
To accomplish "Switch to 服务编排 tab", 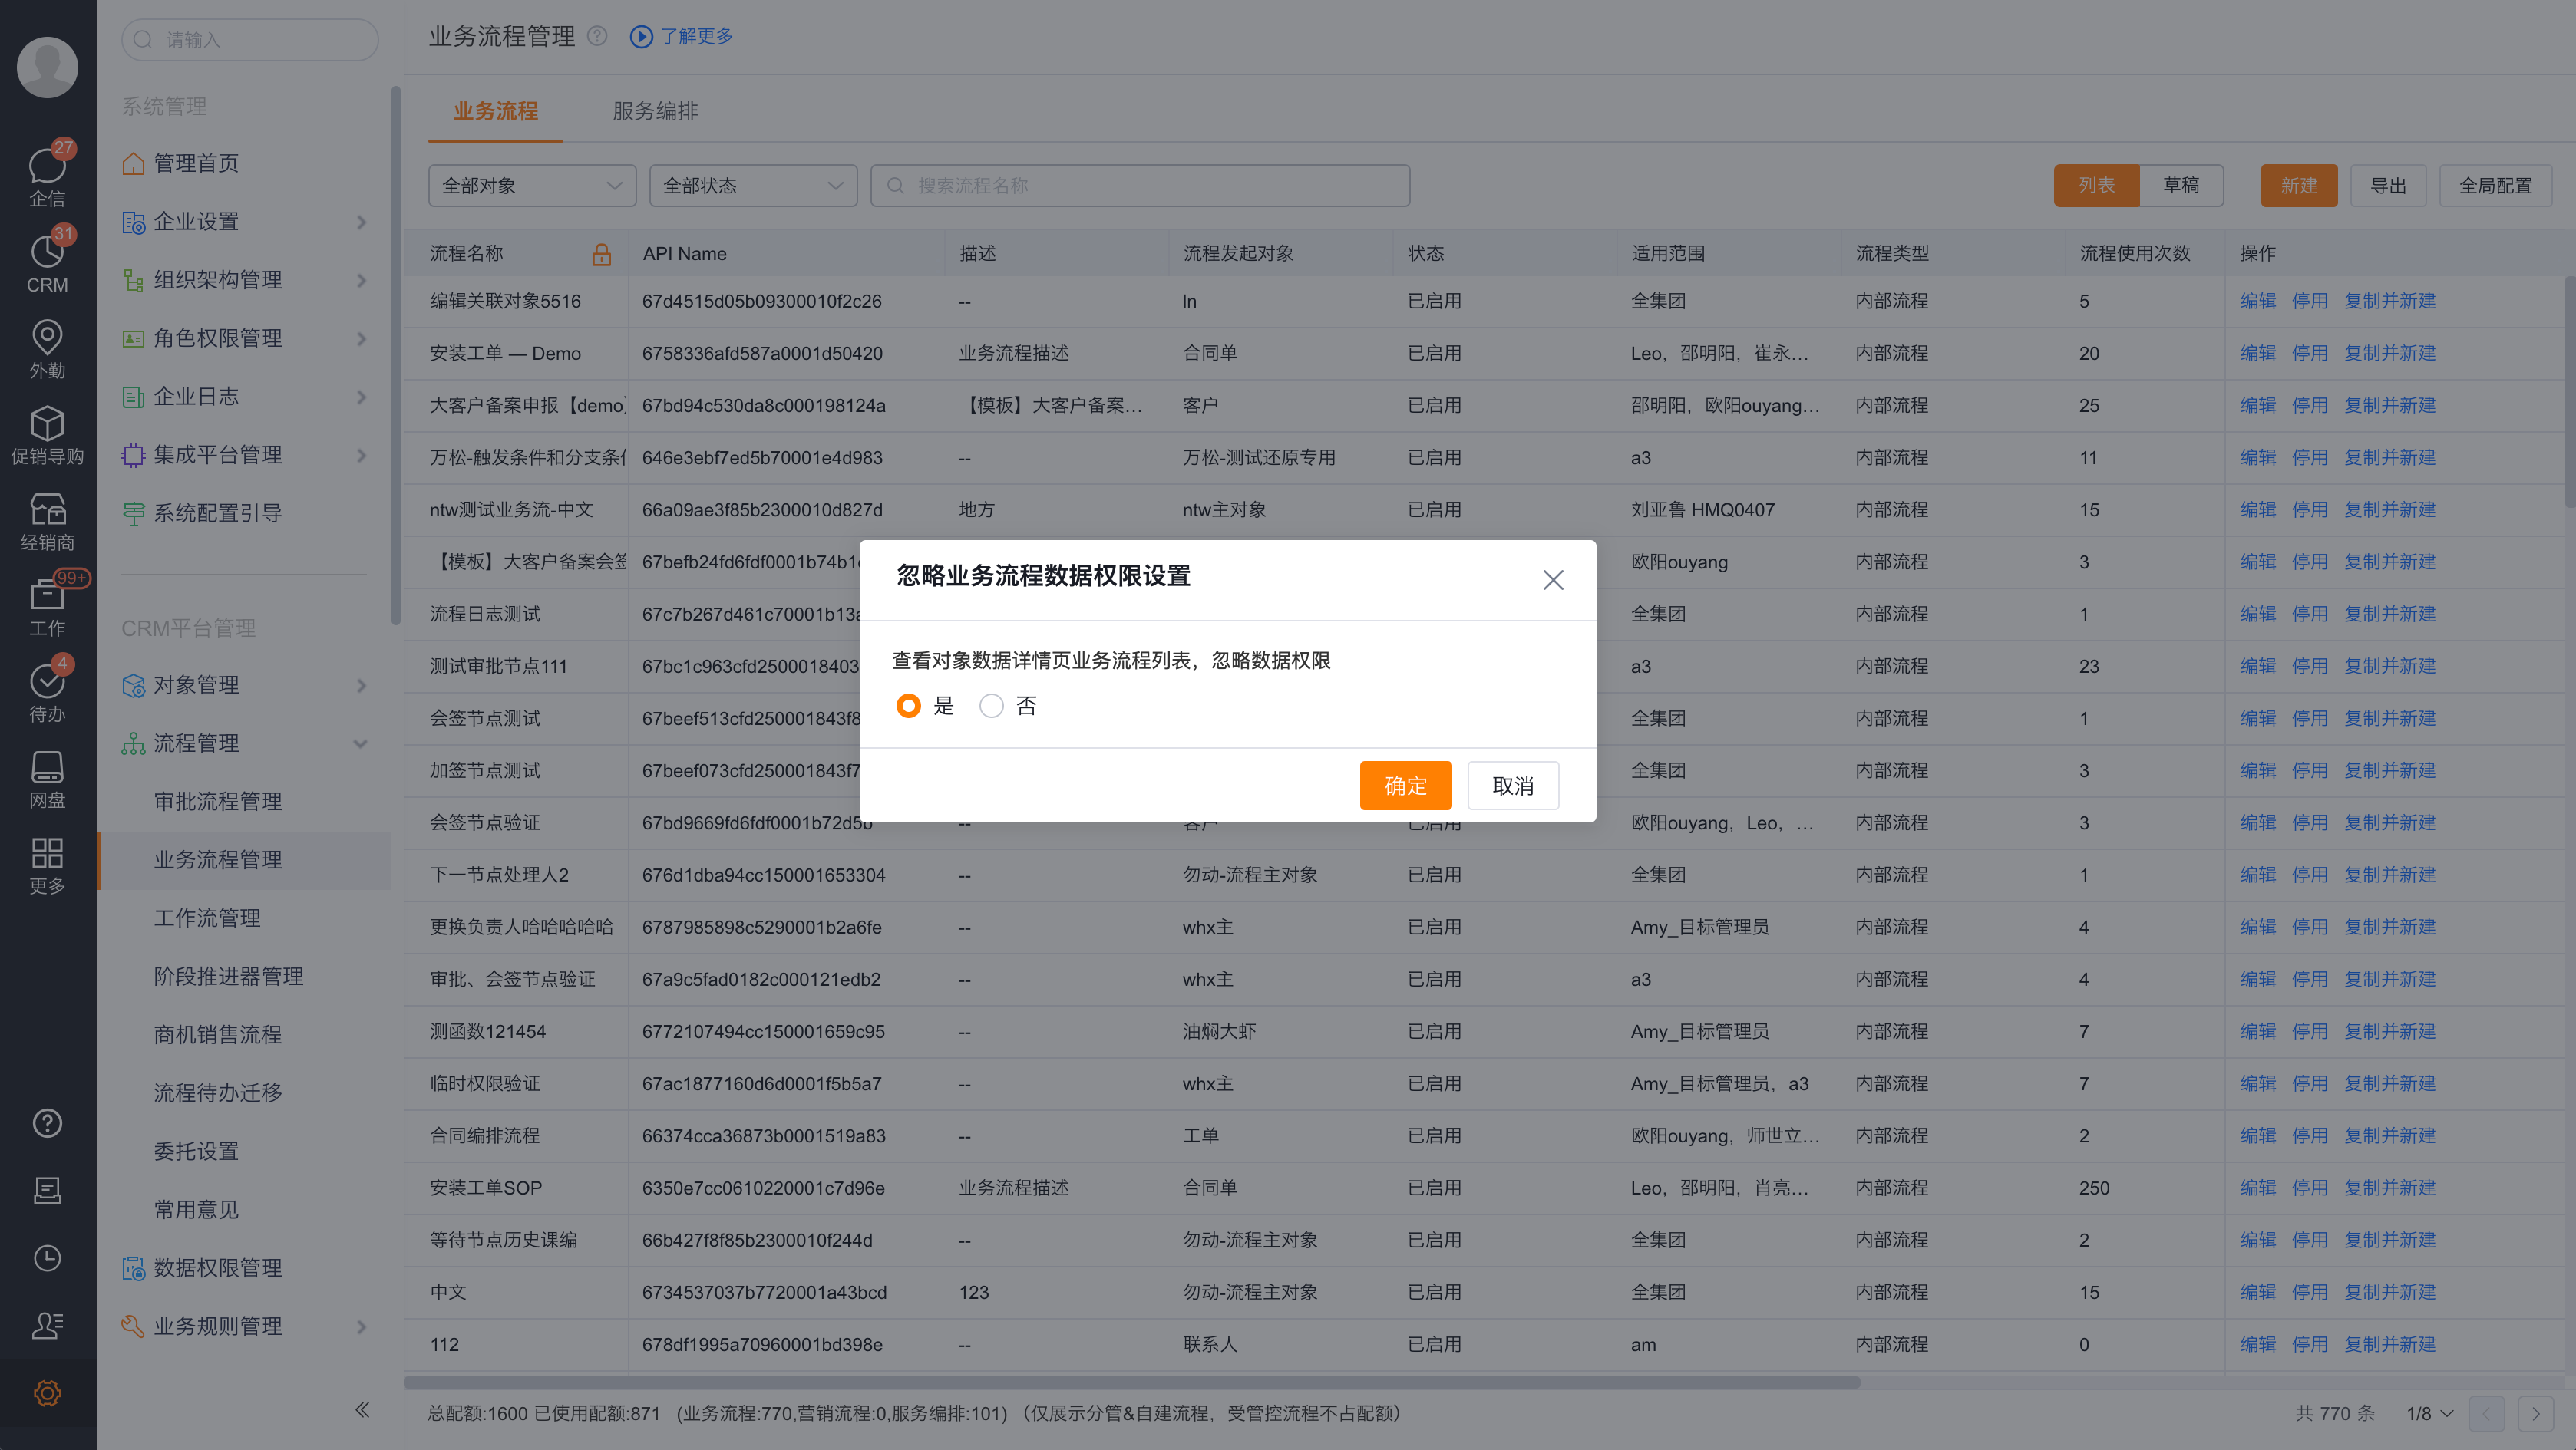I will pyautogui.click(x=655, y=111).
